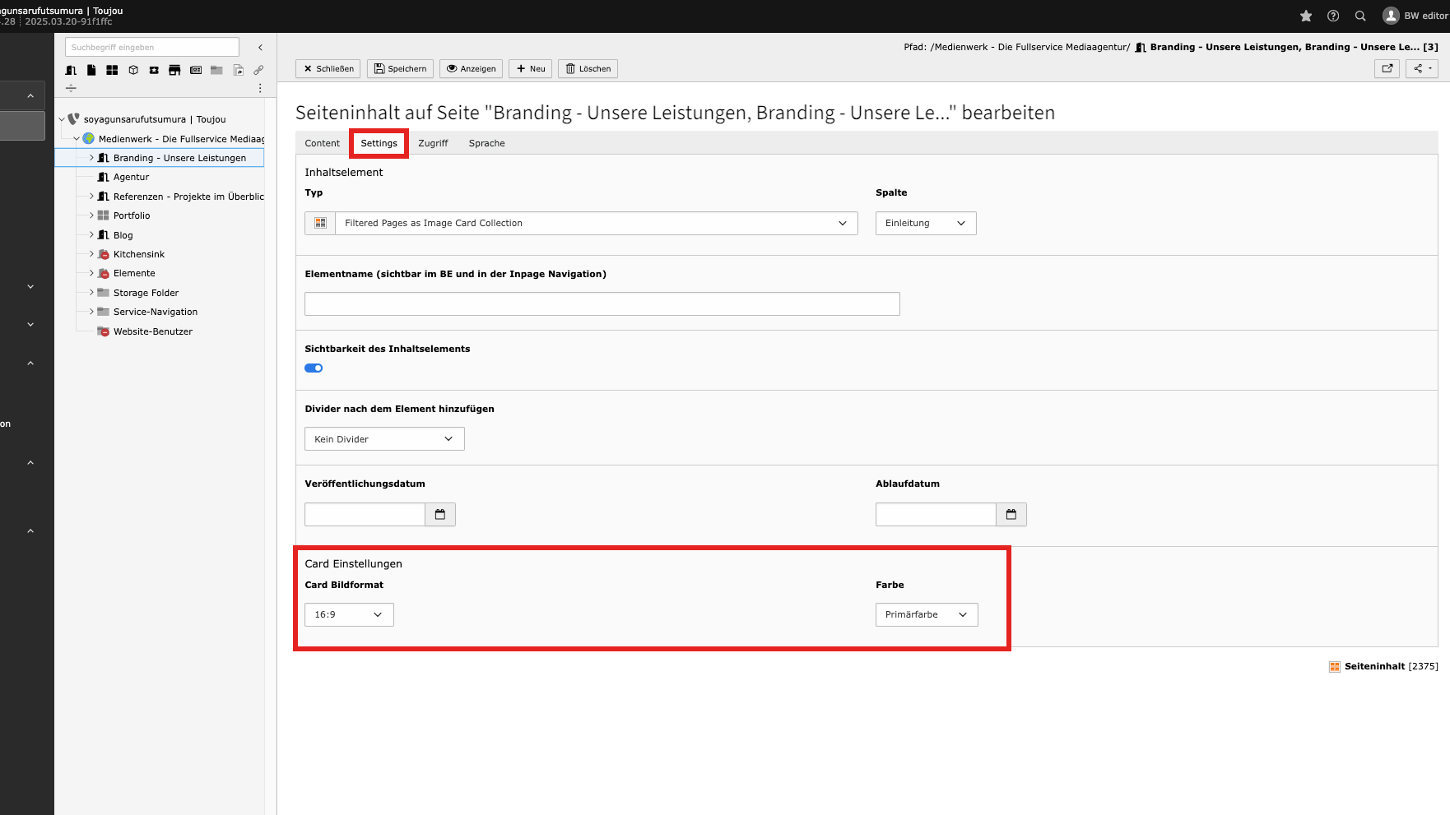Click the share icon in the top right
This screenshot has width=1450, height=815.
point(1421,69)
